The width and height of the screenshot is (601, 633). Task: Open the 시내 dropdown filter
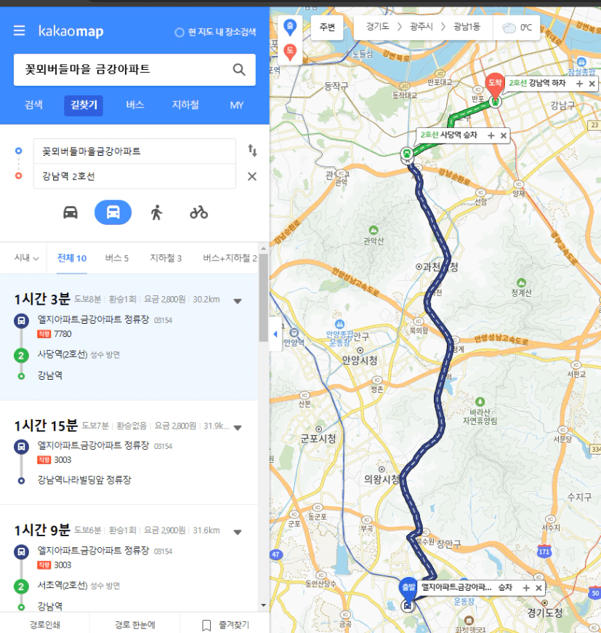27,258
